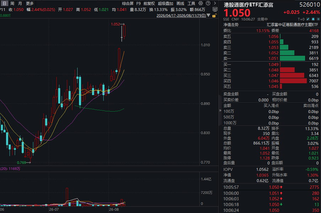321x213 pixels.
Task: Add stock with the plus icon
Action: [x=318, y=19]
